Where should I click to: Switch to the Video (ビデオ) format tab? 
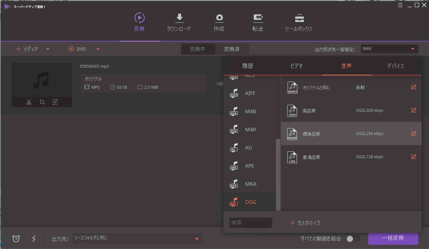point(296,66)
